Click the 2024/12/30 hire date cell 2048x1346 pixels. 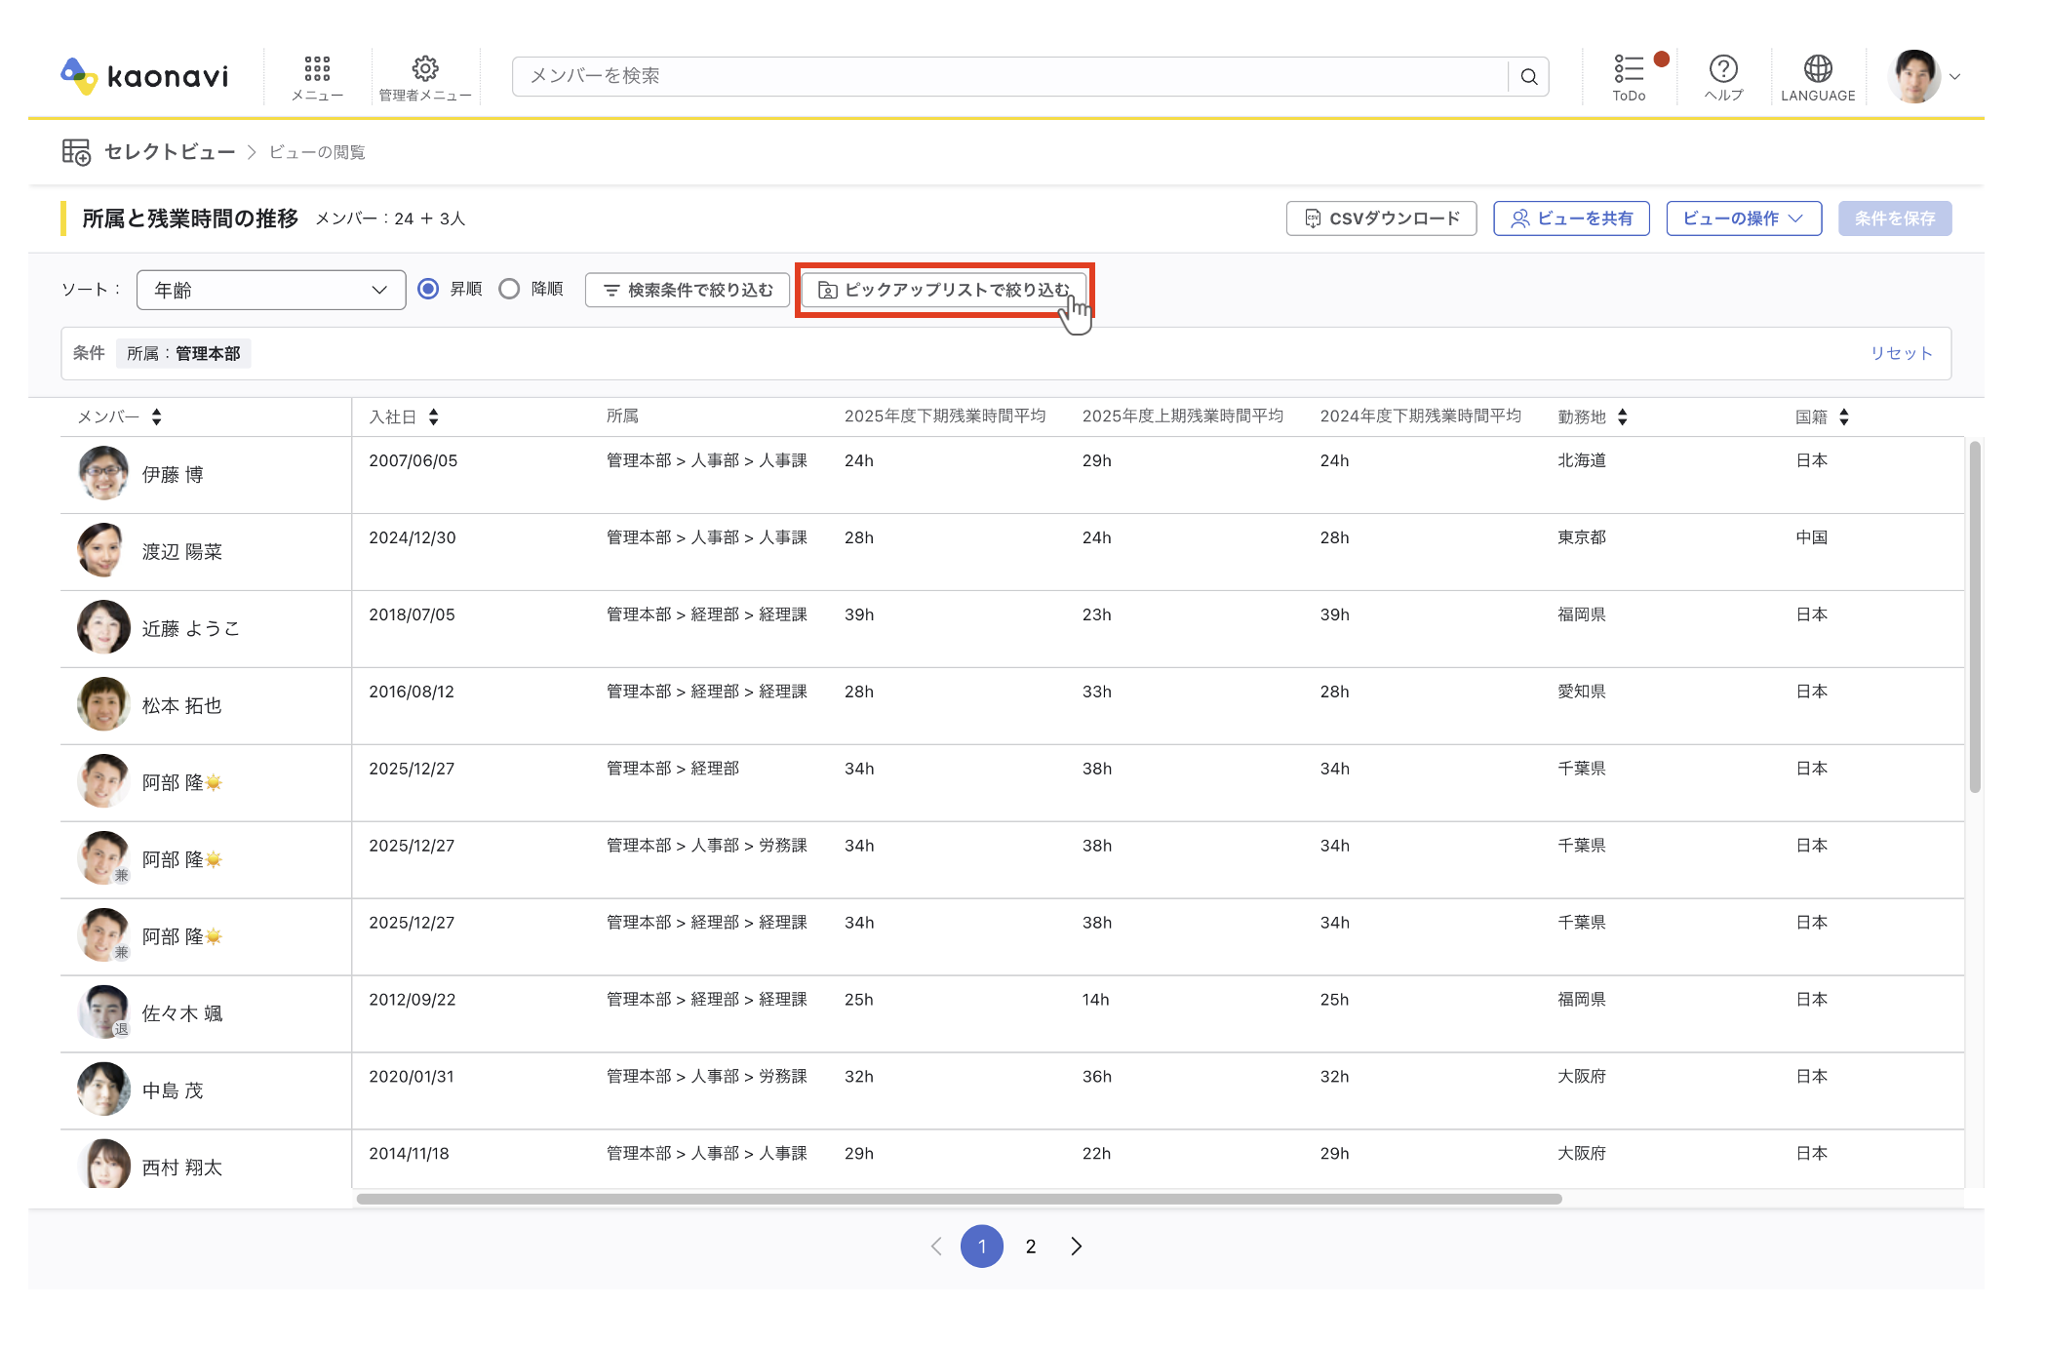(413, 537)
